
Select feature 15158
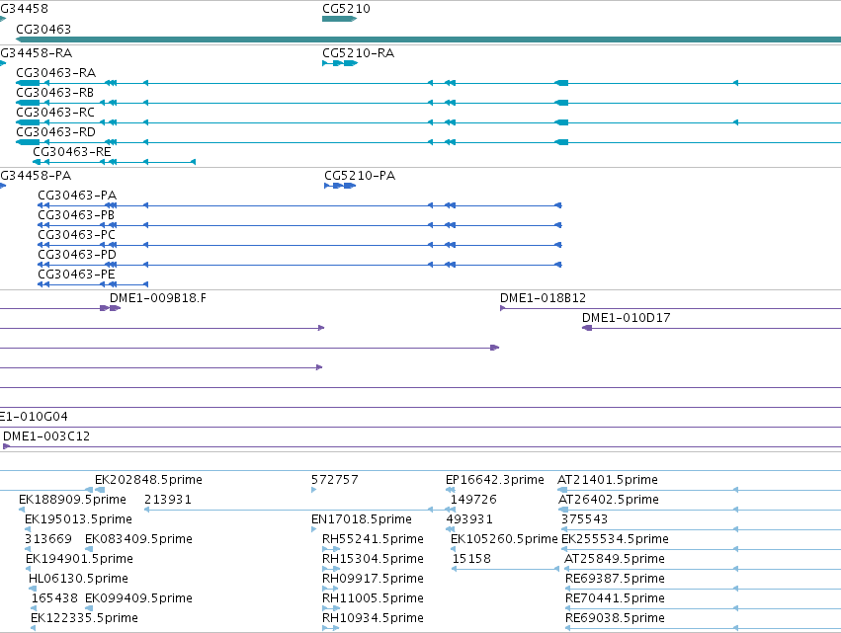[x=471, y=559]
